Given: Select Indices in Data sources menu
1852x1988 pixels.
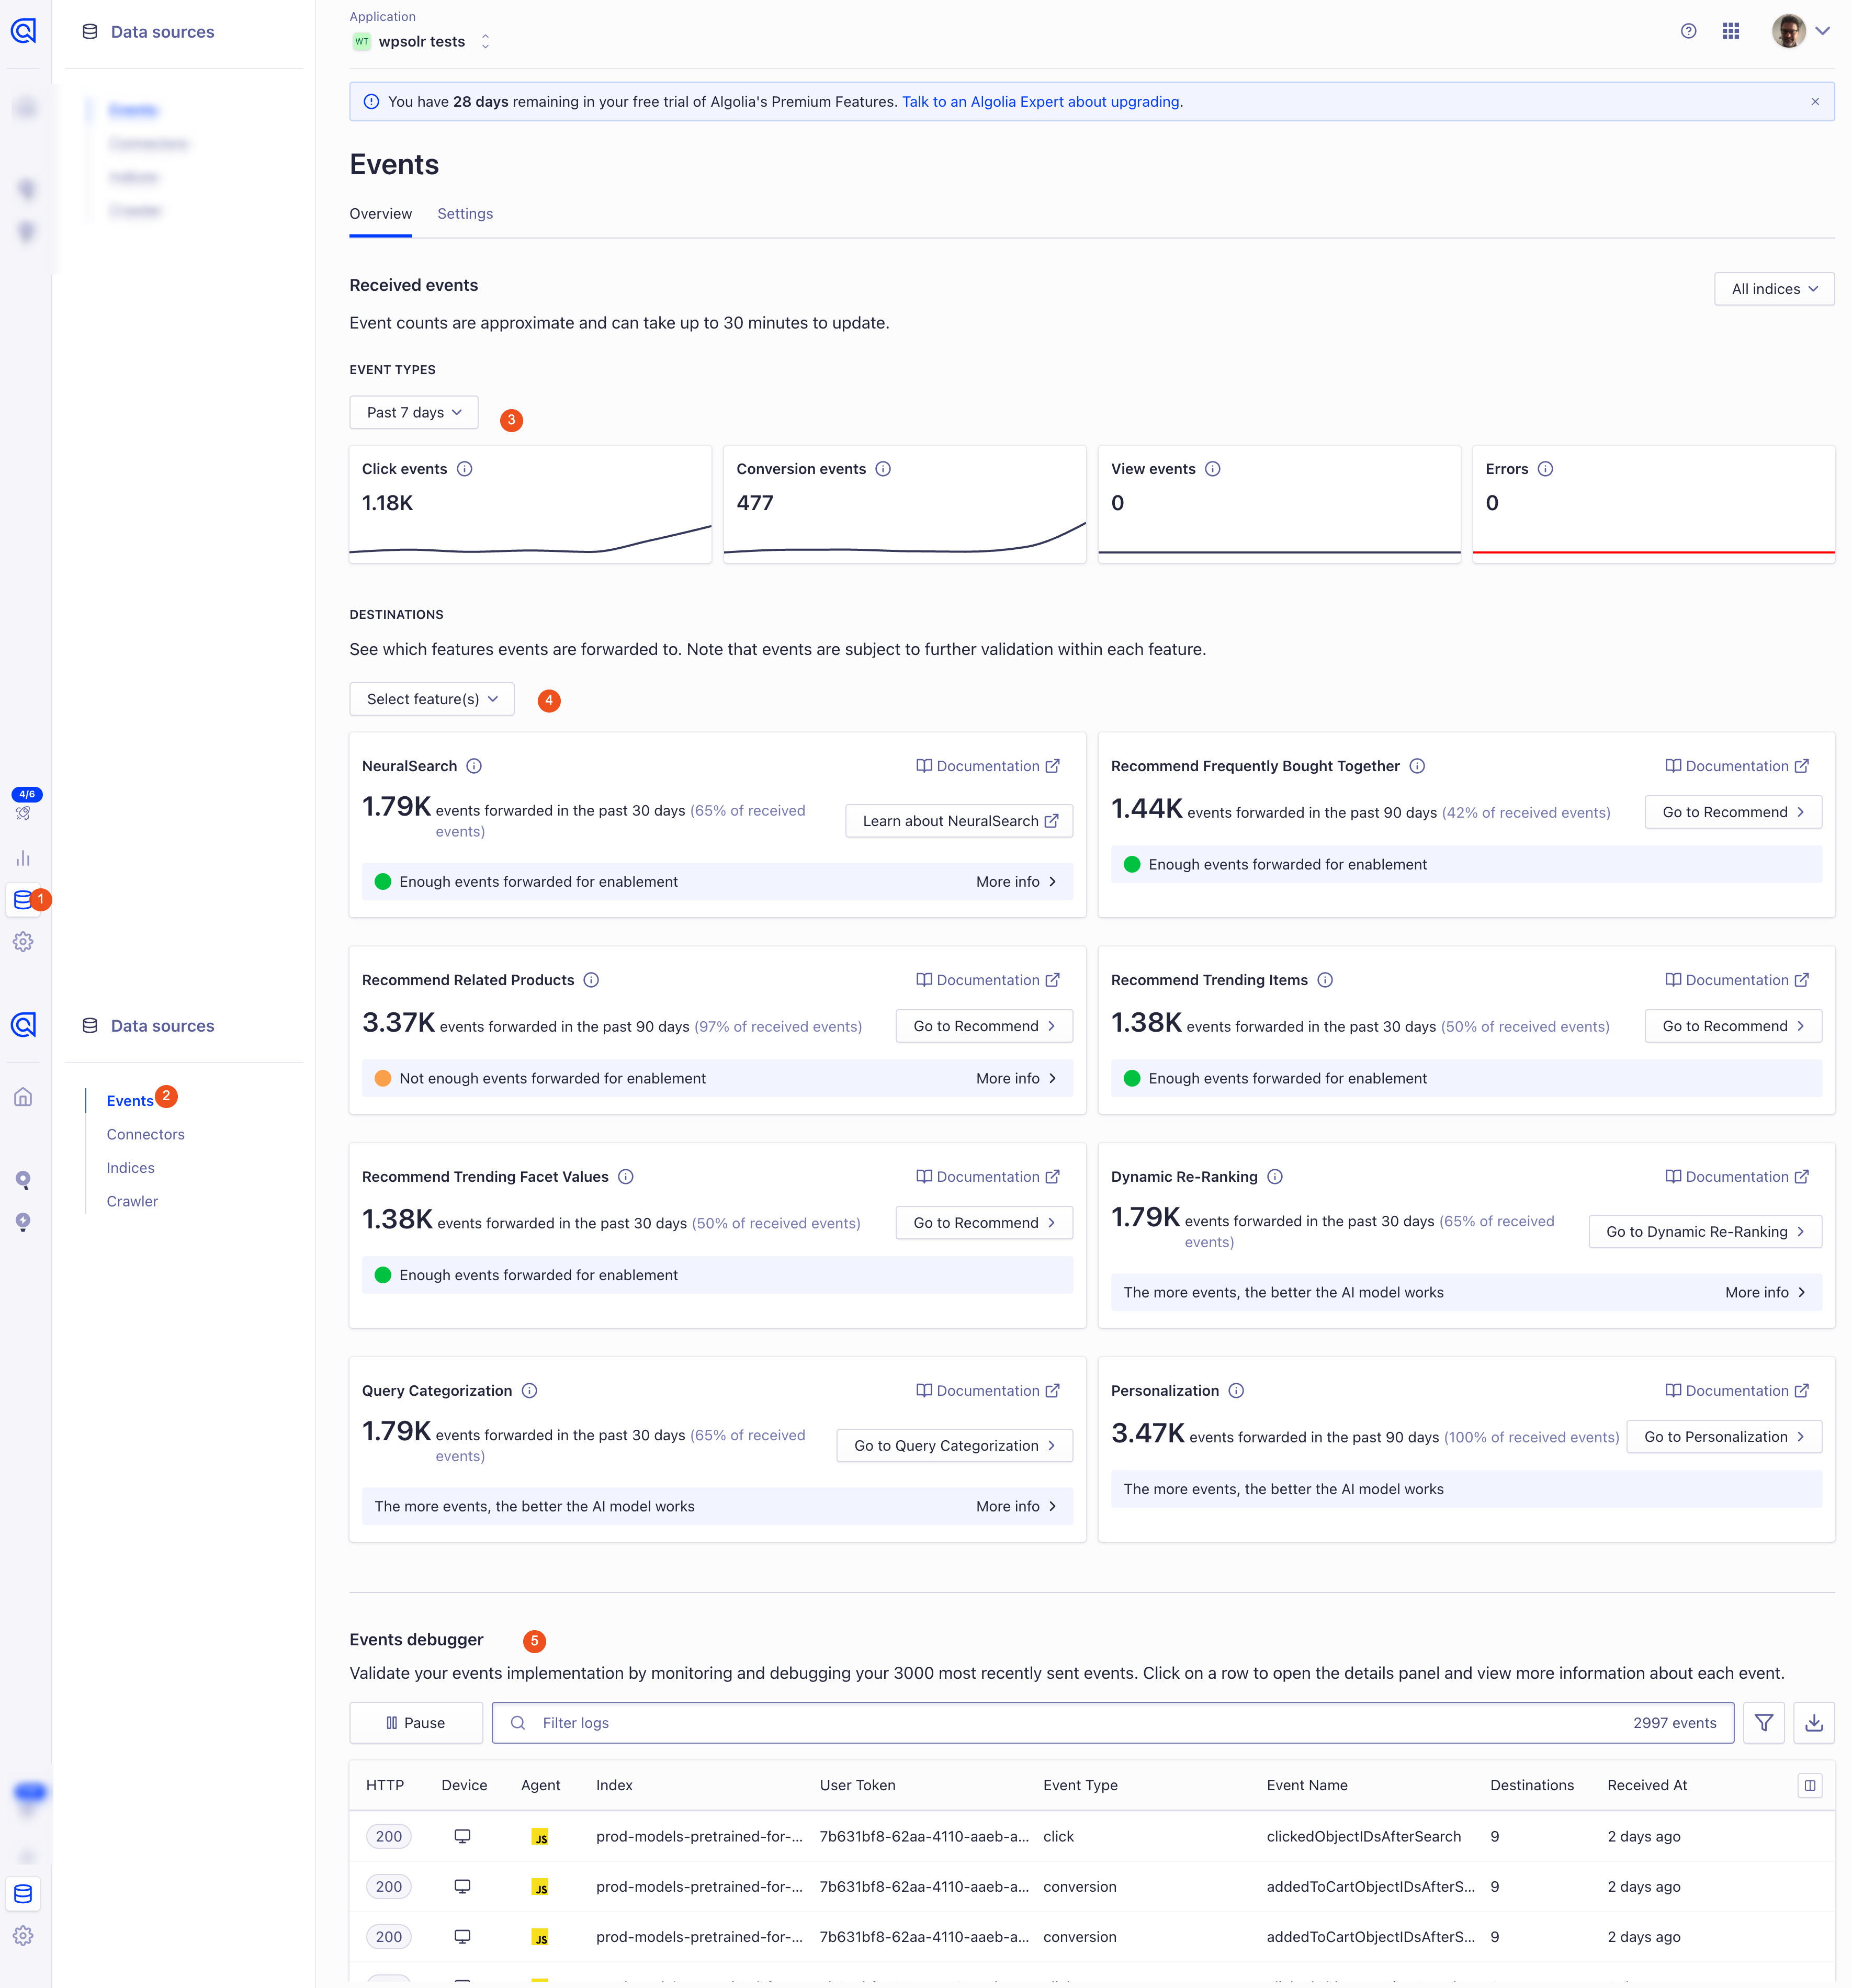Looking at the screenshot, I should [131, 1168].
